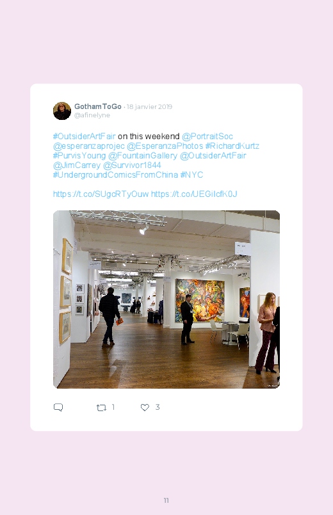Click the GothamToGo display name
The width and height of the screenshot is (333, 515).
98,106
